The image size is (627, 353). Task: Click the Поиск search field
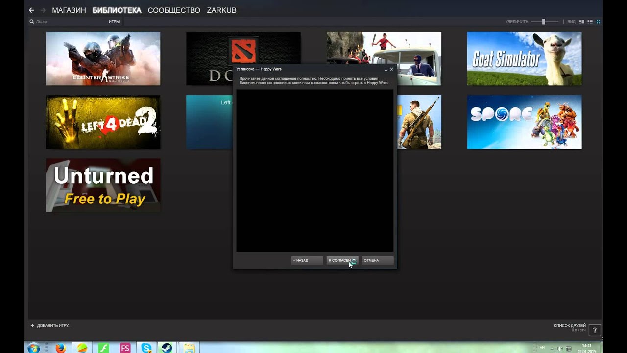tap(69, 22)
